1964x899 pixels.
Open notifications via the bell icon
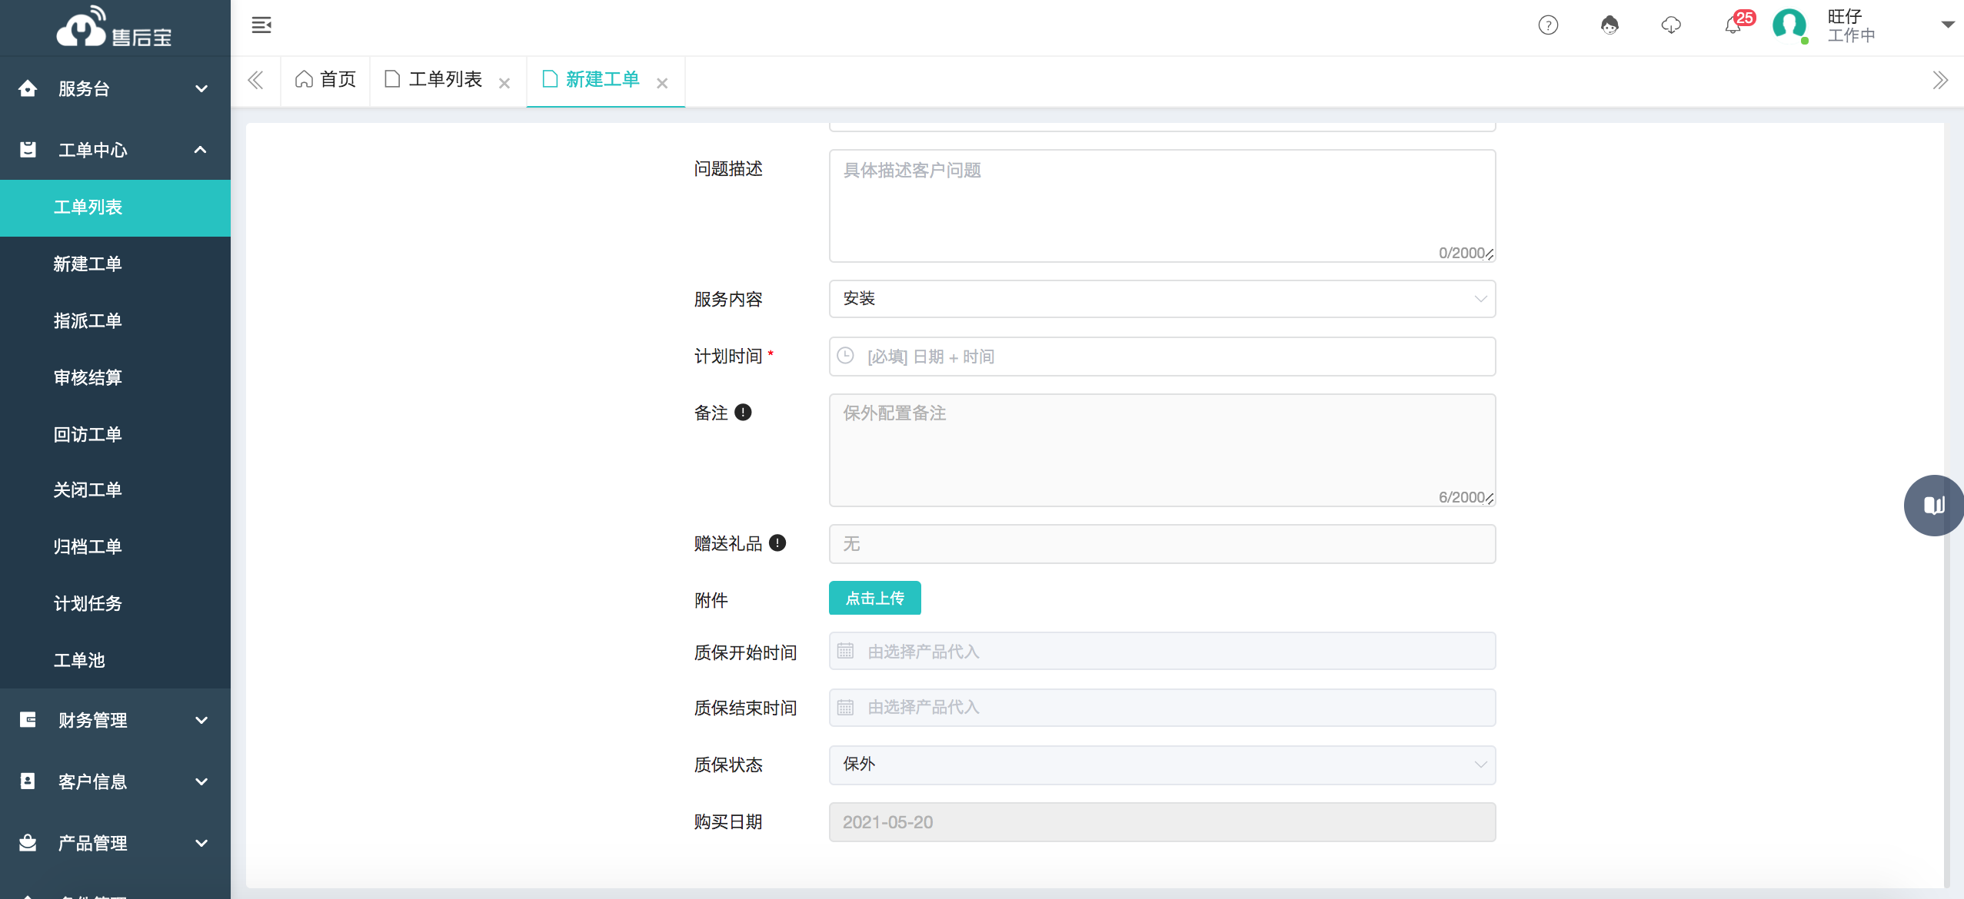pos(1732,25)
